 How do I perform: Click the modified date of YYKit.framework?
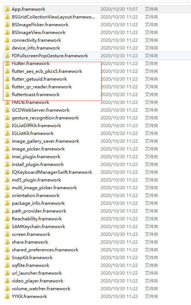pos(119,296)
